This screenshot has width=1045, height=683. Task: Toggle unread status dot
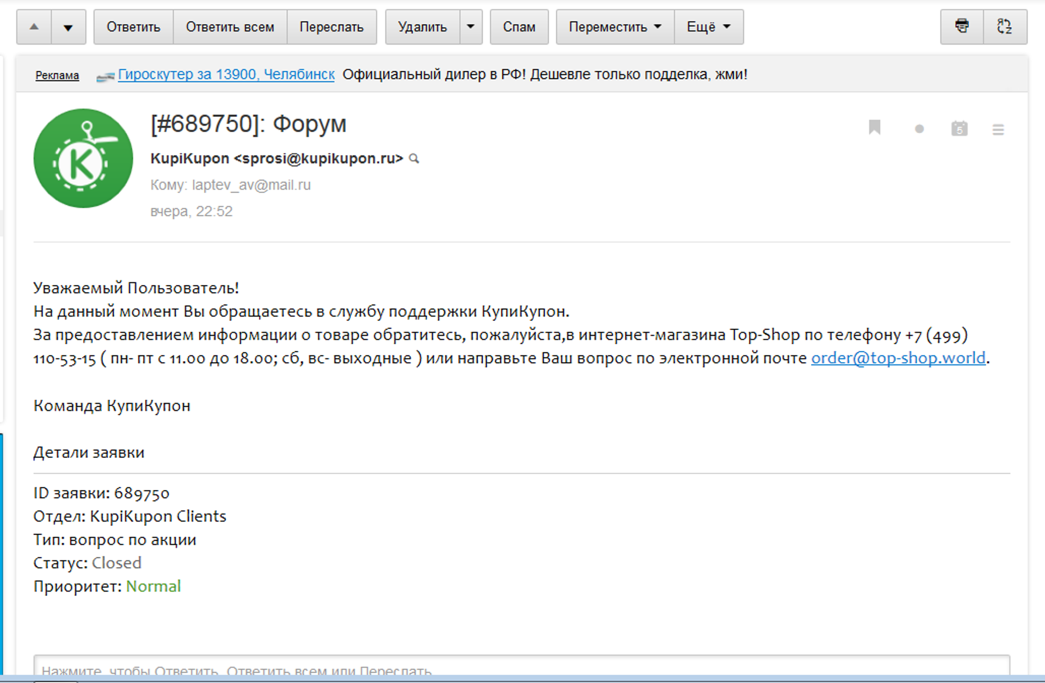coord(919,129)
